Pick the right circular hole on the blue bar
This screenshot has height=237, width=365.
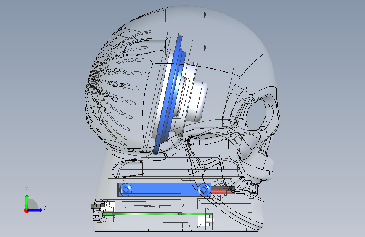click(x=203, y=190)
